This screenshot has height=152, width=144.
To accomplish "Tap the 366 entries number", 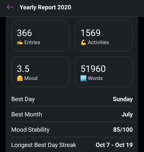I will coord(25,33).
